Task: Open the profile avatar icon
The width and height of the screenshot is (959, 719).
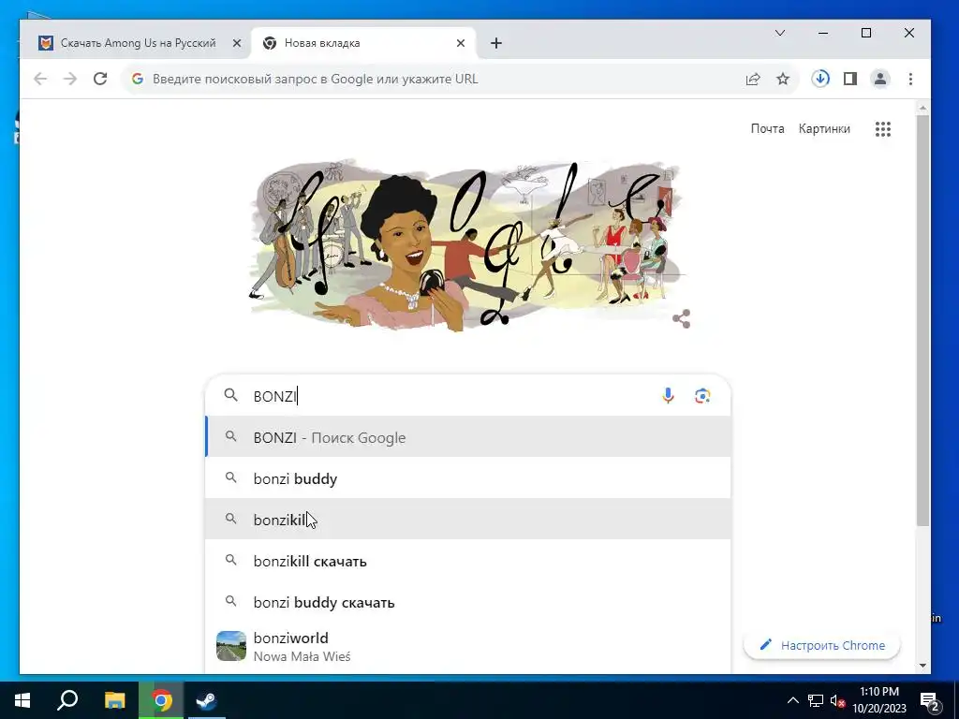Action: (x=880, y=79)
